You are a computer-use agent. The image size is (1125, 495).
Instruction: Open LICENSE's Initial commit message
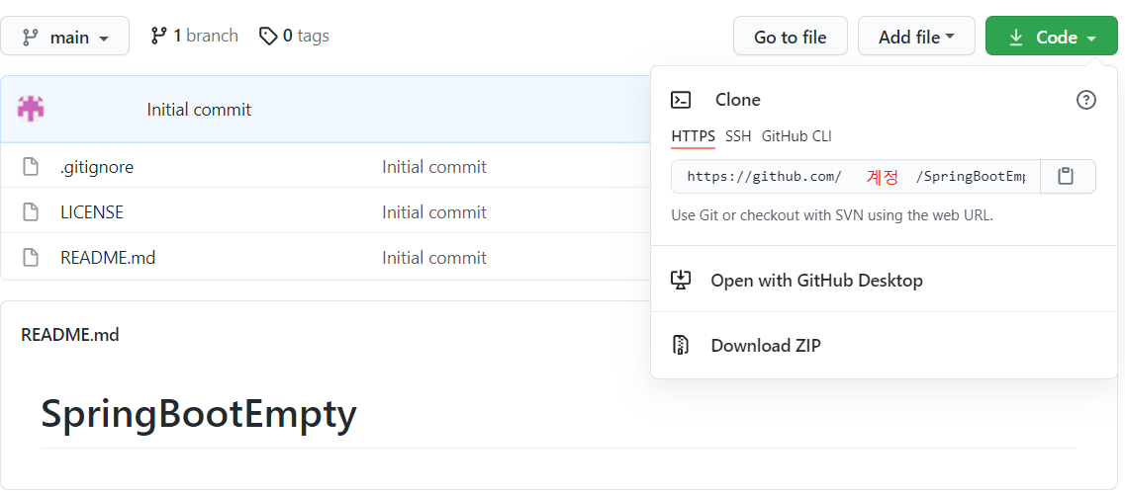click(x=434, y=212)
